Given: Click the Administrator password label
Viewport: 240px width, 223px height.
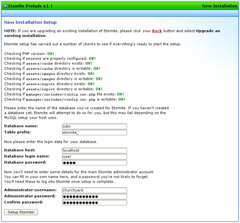Looking at the screenshot, I should (30, 196).
